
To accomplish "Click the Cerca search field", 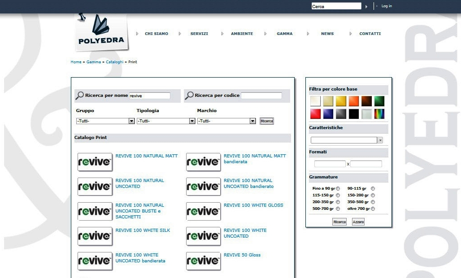I will coord(336,6).
